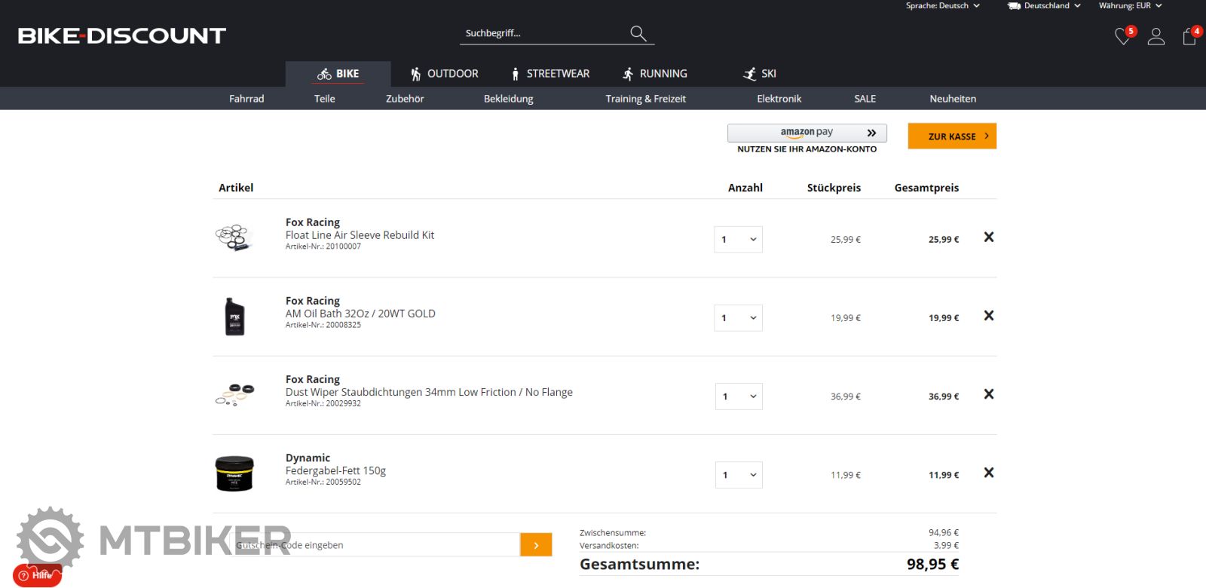The width and height of the screenshot is (1206, 588).
Task: Proceed with ZUR KASSE button
Action: [x=952, y=136]
